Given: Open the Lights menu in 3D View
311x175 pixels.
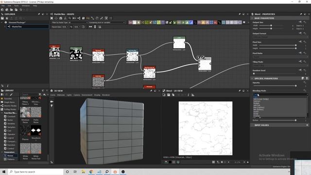Looking at the screenshot, I should point(69,95).
